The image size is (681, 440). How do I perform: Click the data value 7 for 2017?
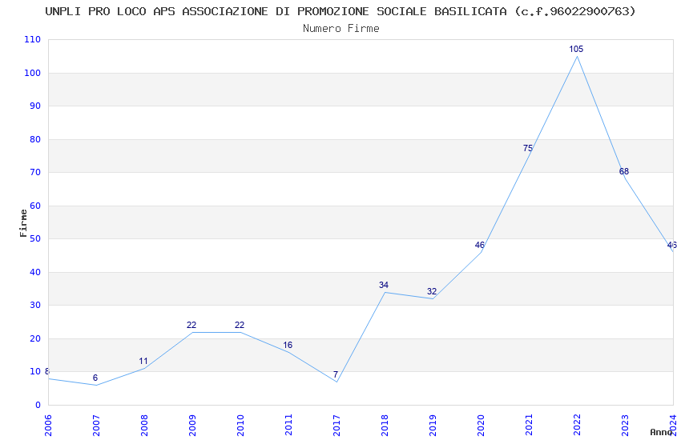click(335, 374)
